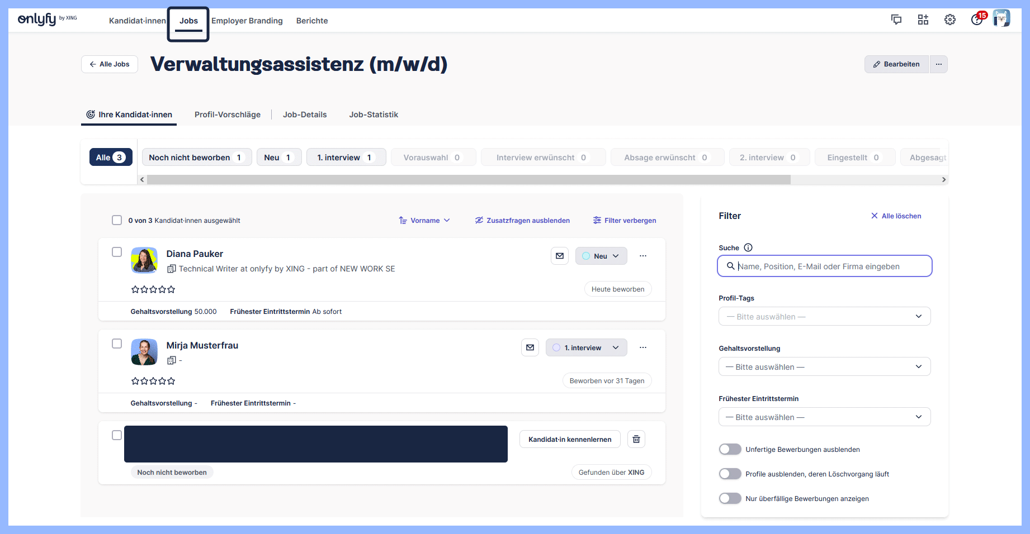The width and height of the screenshot is (1030, 534).
Task: Switch to the Job-Statistik tab
Action: [374, 115]
